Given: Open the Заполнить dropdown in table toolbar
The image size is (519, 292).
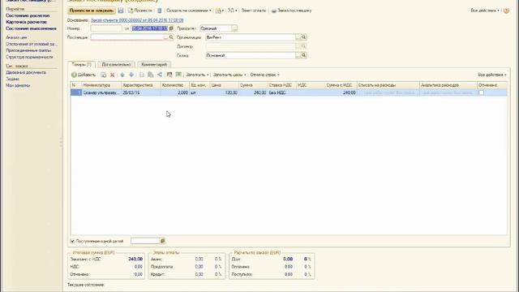Looking at the screenshot, I should coord(197,75).
